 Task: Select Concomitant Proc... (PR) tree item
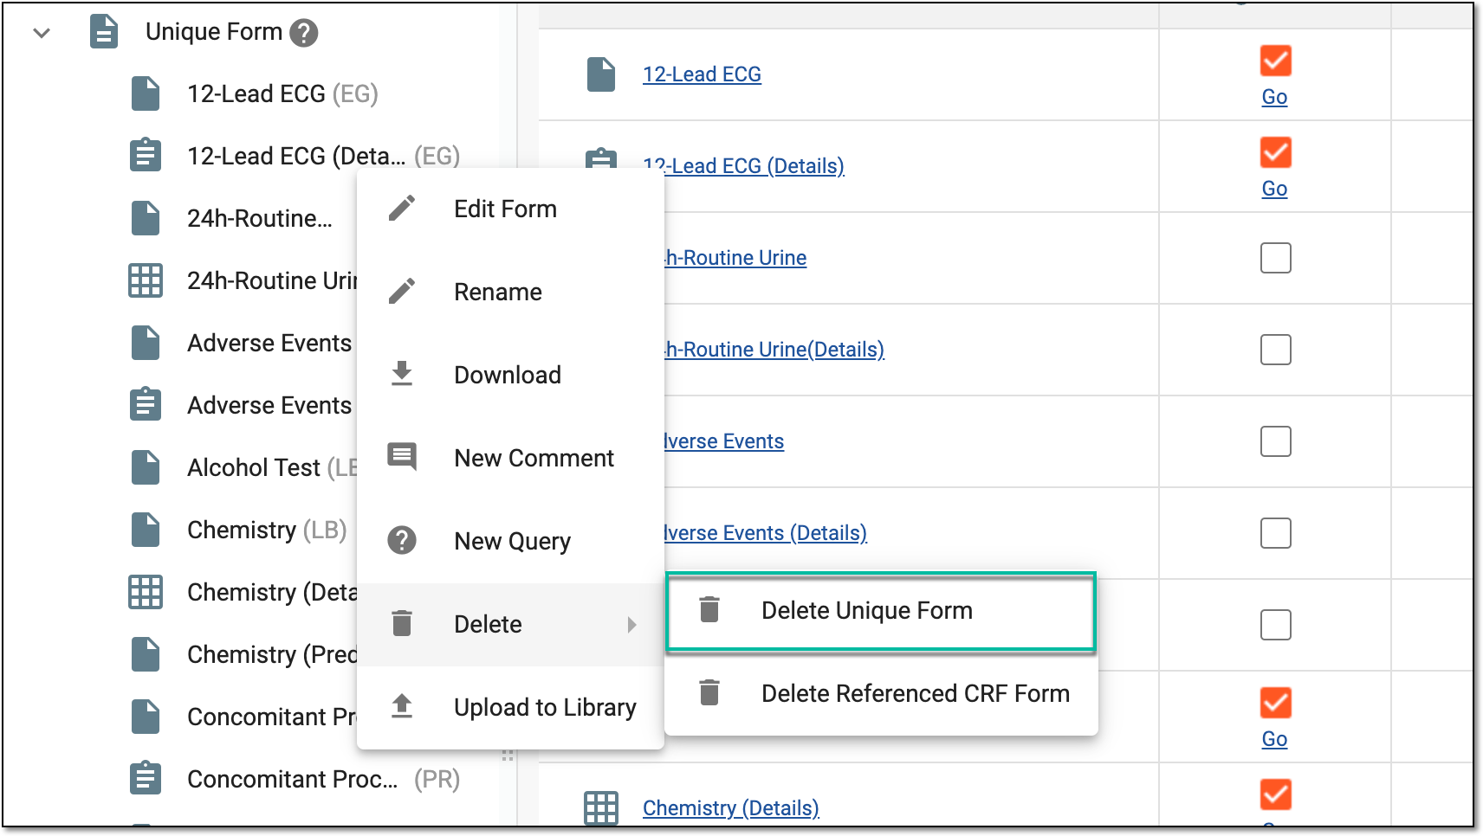323,779
